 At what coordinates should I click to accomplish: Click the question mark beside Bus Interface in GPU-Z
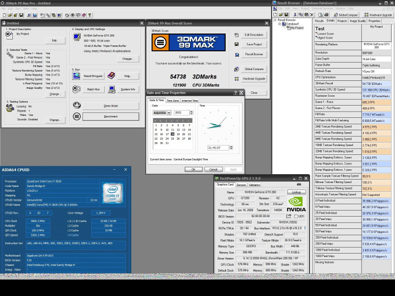pyautogui.click(x=305, y=228)
